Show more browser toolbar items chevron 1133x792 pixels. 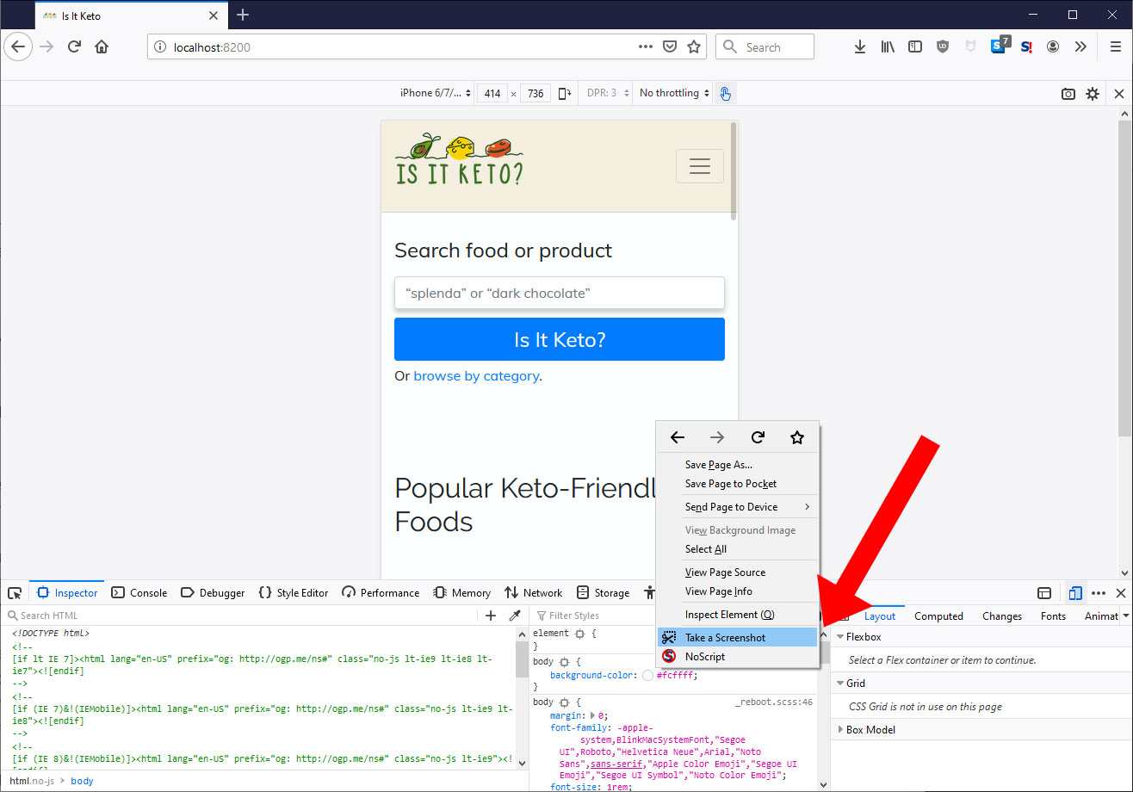pos(1080,47)
